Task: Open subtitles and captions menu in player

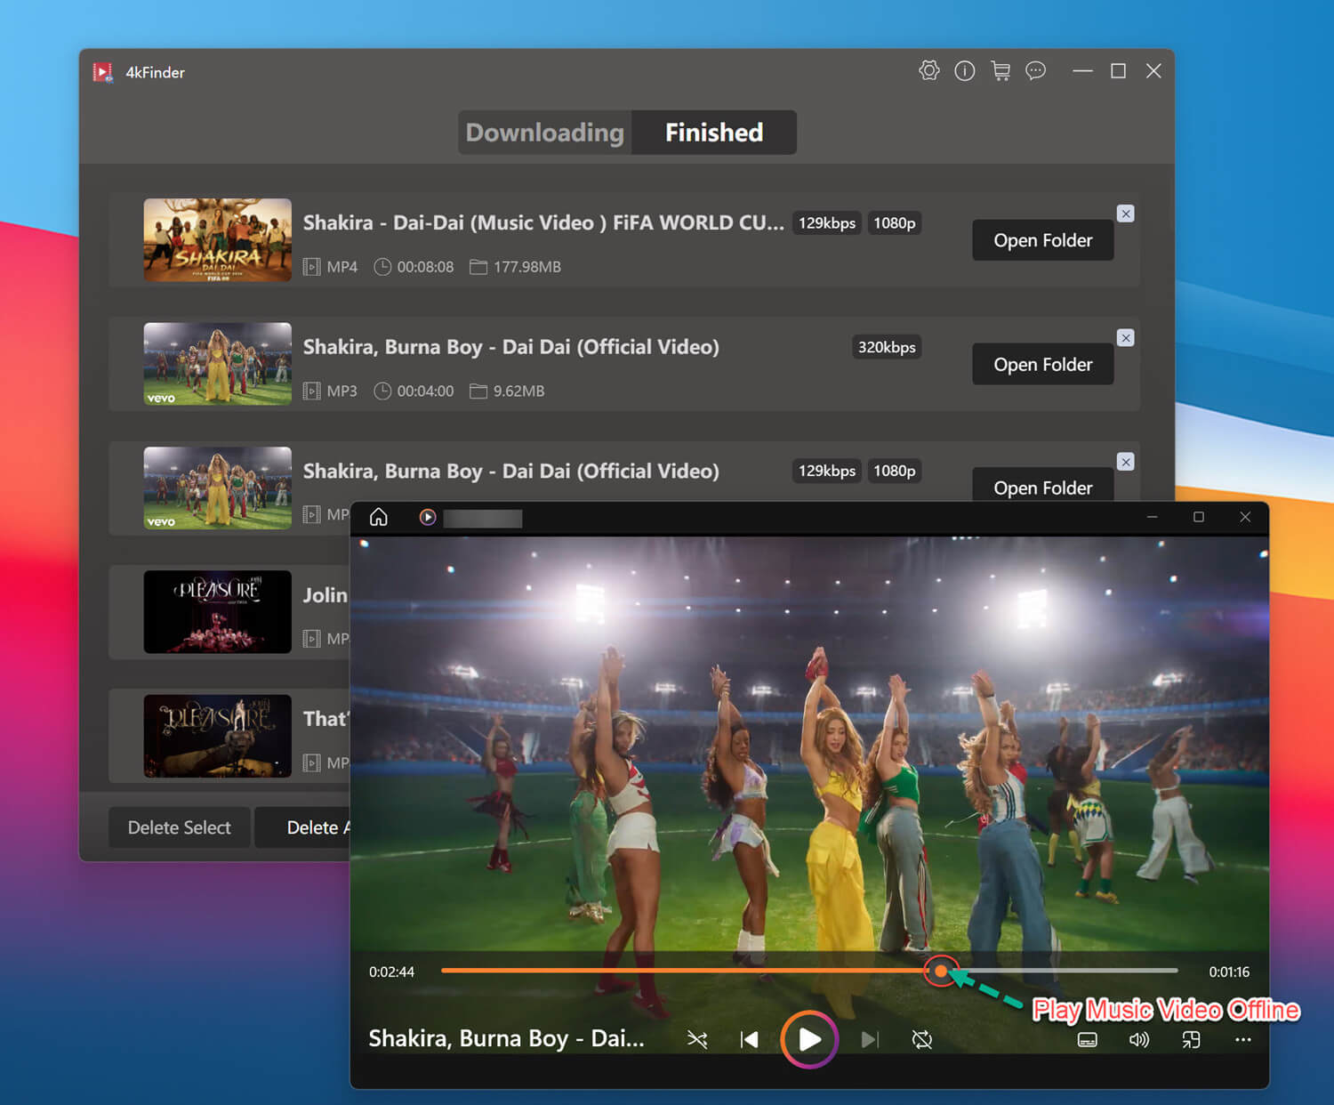Action: click(1088, 1039)
